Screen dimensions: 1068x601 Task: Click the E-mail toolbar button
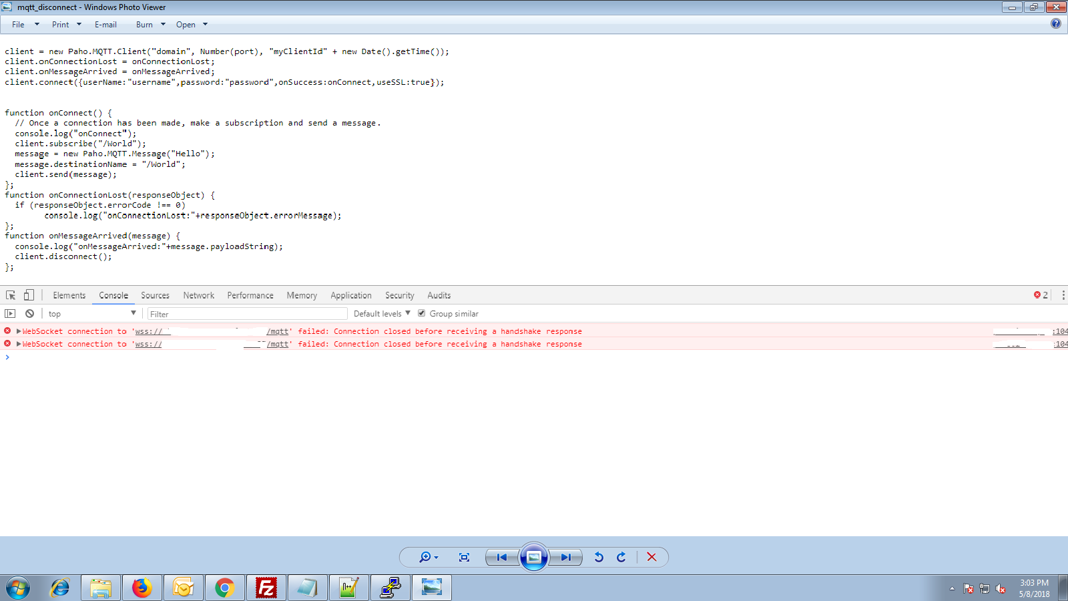click(x=105, y=25)
